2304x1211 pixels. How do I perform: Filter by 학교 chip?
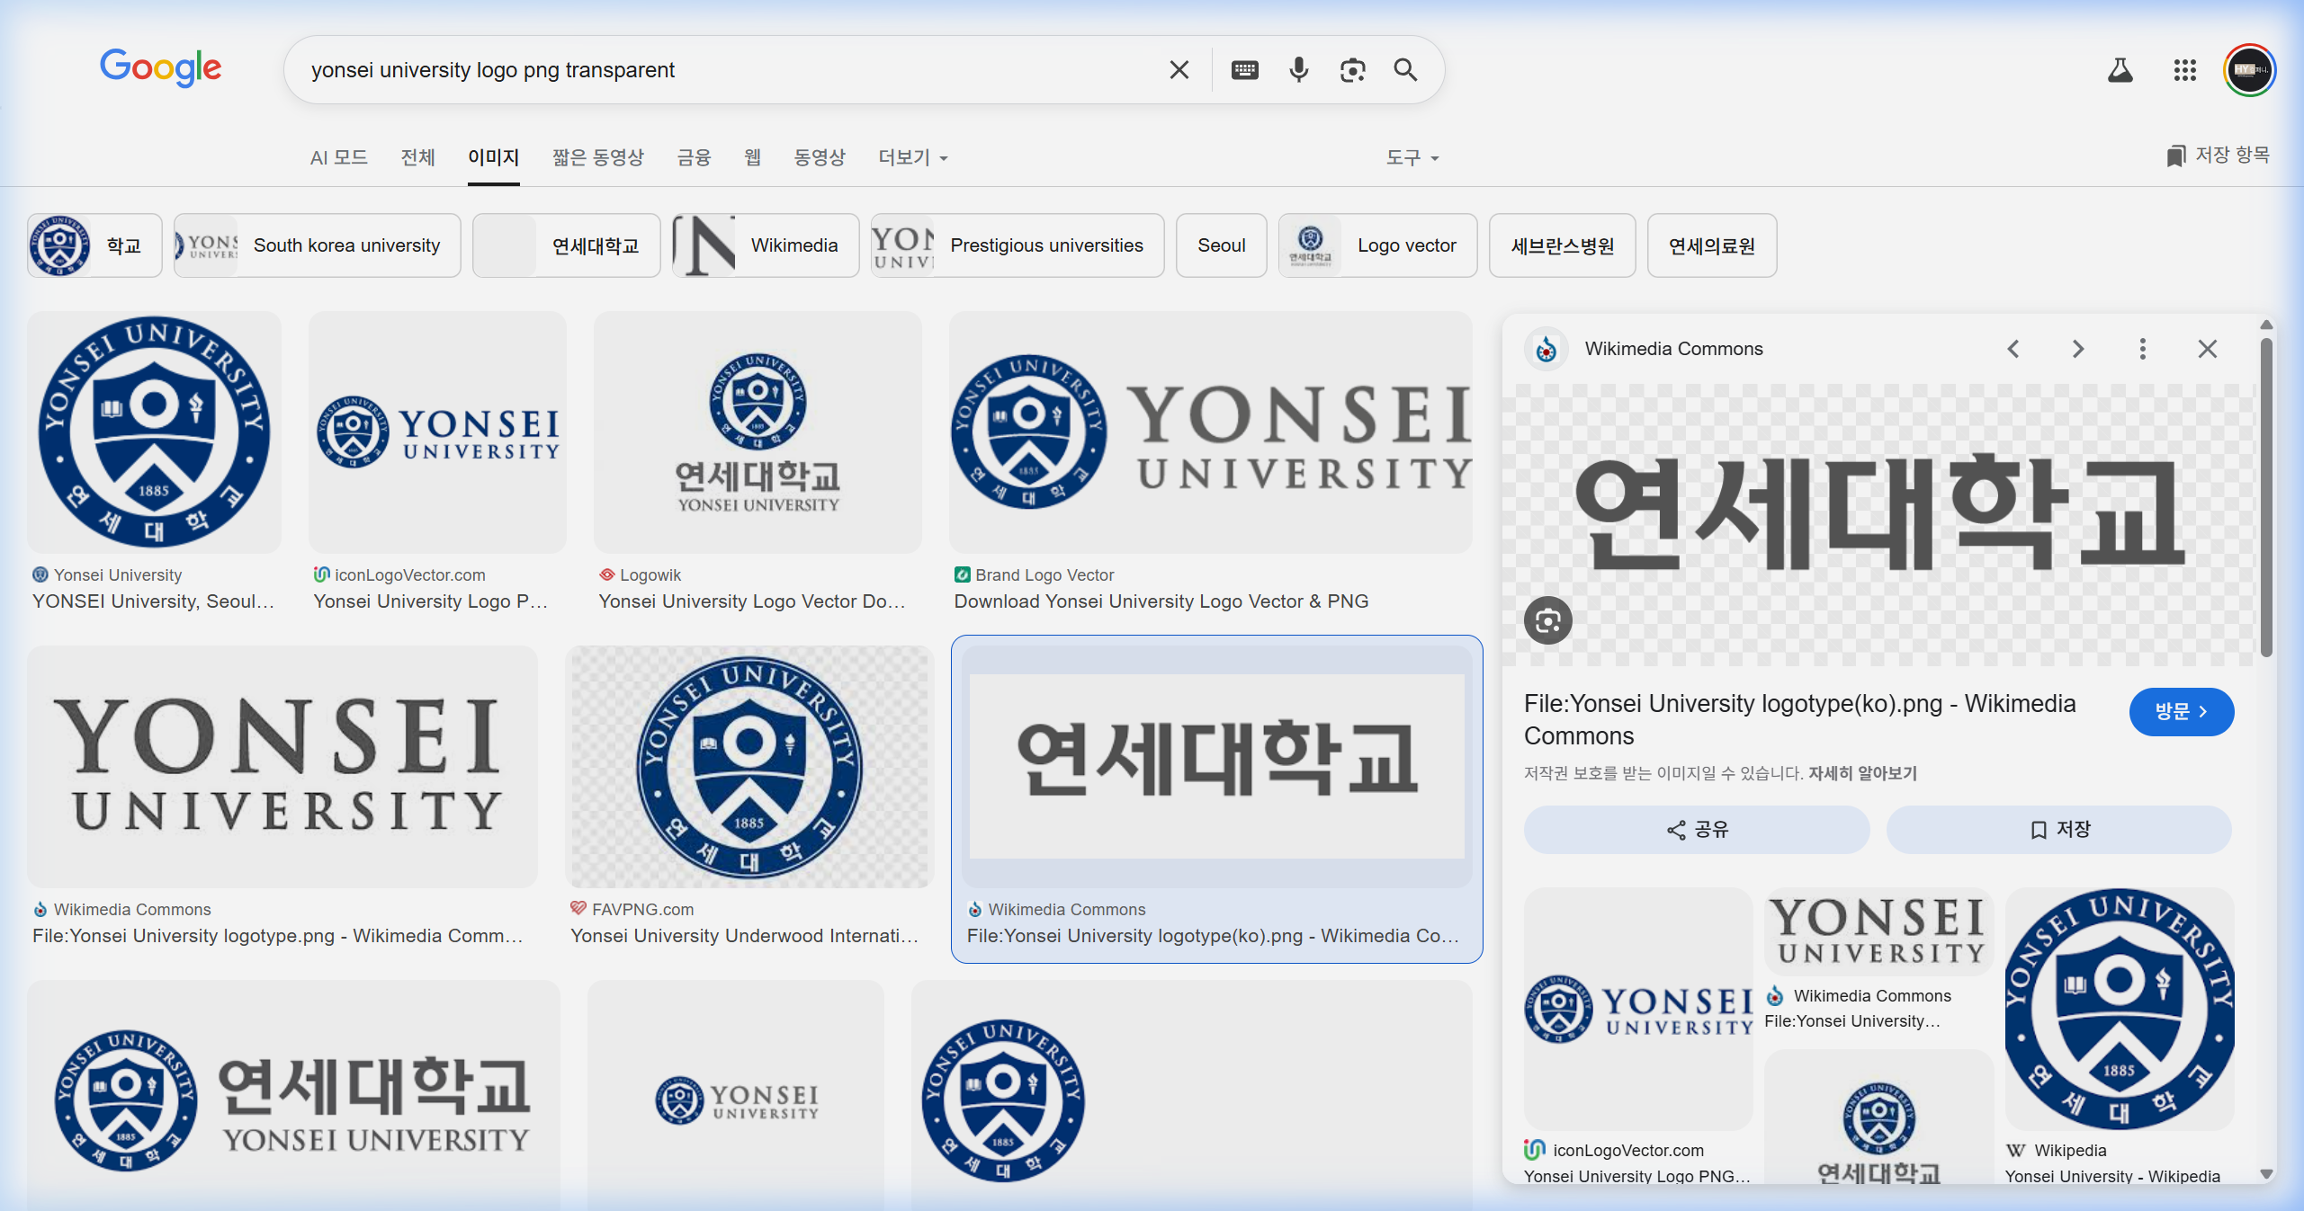pyautogui.click(x=94, y=245)
